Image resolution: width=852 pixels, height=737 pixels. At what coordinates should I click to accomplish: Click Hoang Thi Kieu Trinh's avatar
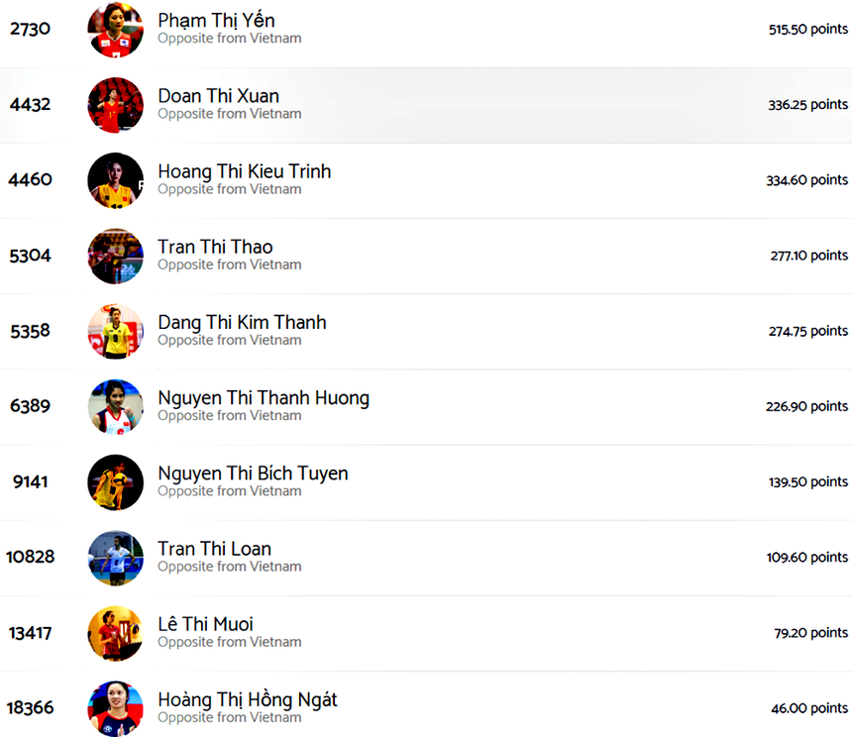115,180
